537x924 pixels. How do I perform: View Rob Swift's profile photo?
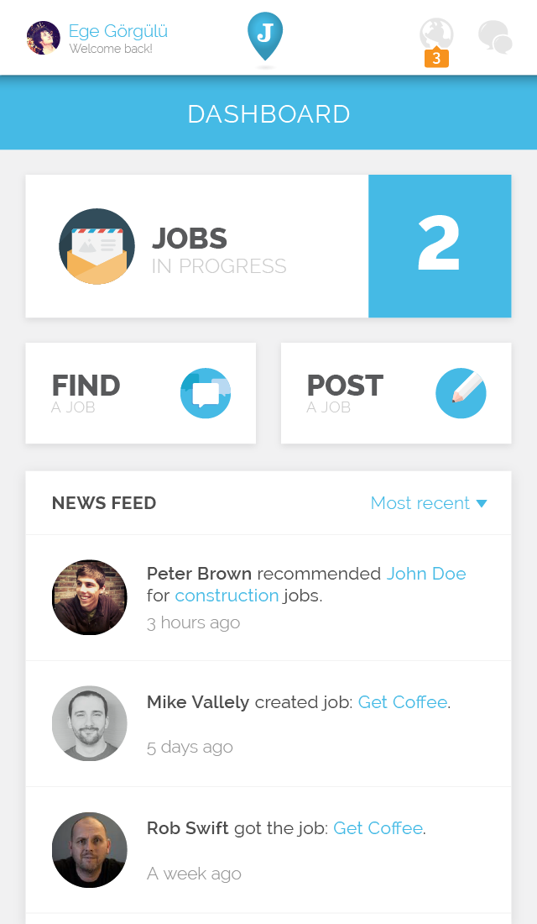coord(90,850)
